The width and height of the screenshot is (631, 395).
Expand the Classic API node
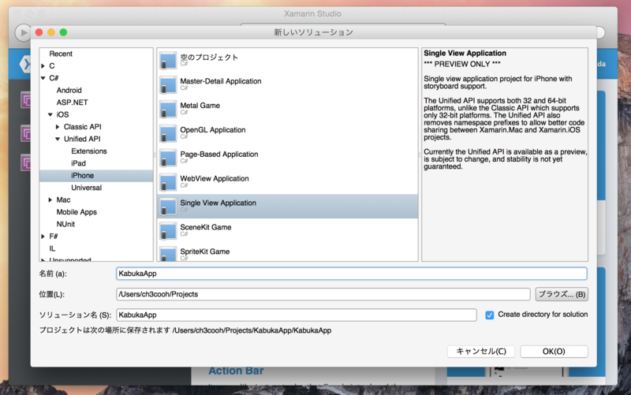pos(58,127)
